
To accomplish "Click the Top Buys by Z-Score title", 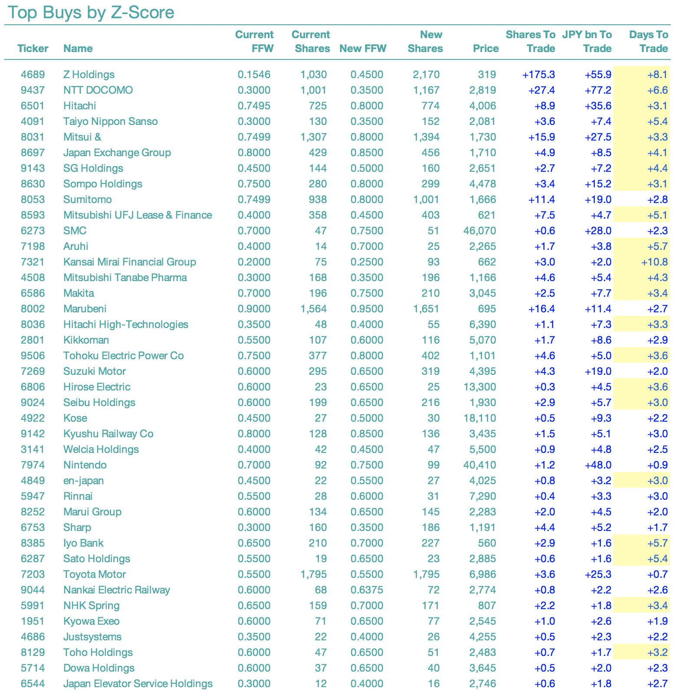I will tap(91, 12).
